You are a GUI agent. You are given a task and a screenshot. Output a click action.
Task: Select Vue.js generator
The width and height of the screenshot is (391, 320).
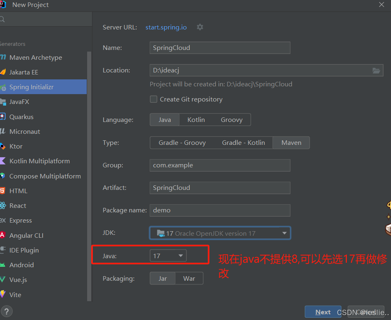coord(43,279)
